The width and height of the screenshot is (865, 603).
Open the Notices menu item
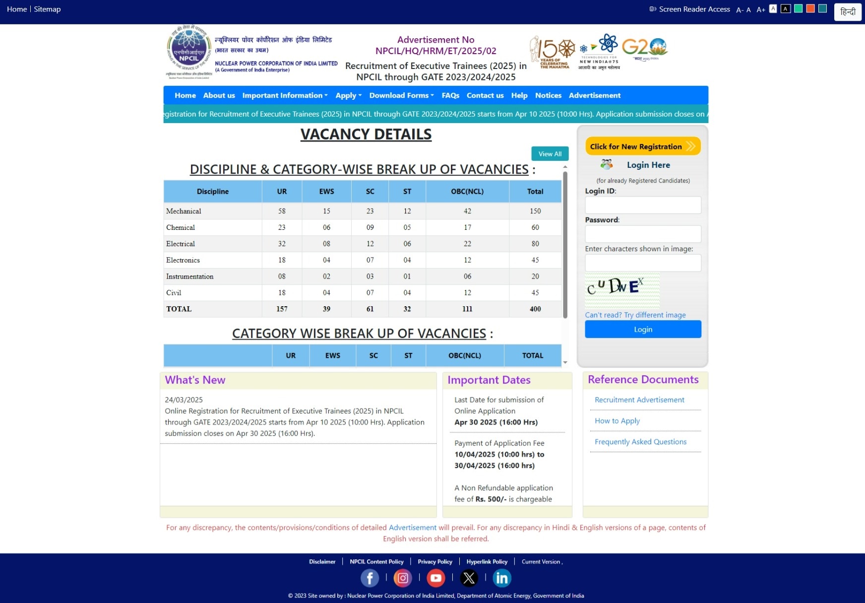click(548, 95)
